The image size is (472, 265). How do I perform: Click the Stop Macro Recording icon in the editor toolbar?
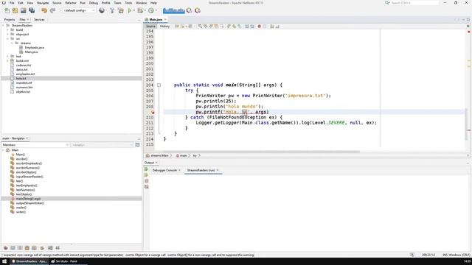pos(265,26)
